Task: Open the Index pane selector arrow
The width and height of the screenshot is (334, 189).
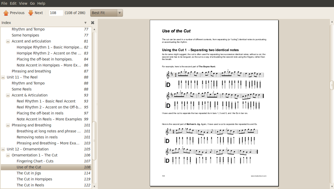Action: tap(85, 23)
